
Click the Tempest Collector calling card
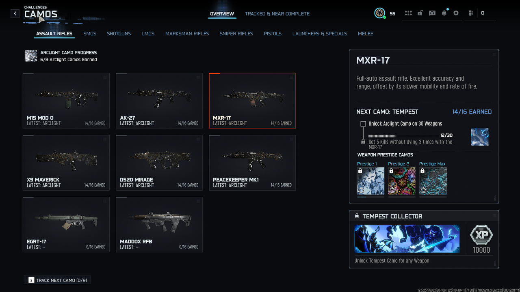tap(407, 239)
